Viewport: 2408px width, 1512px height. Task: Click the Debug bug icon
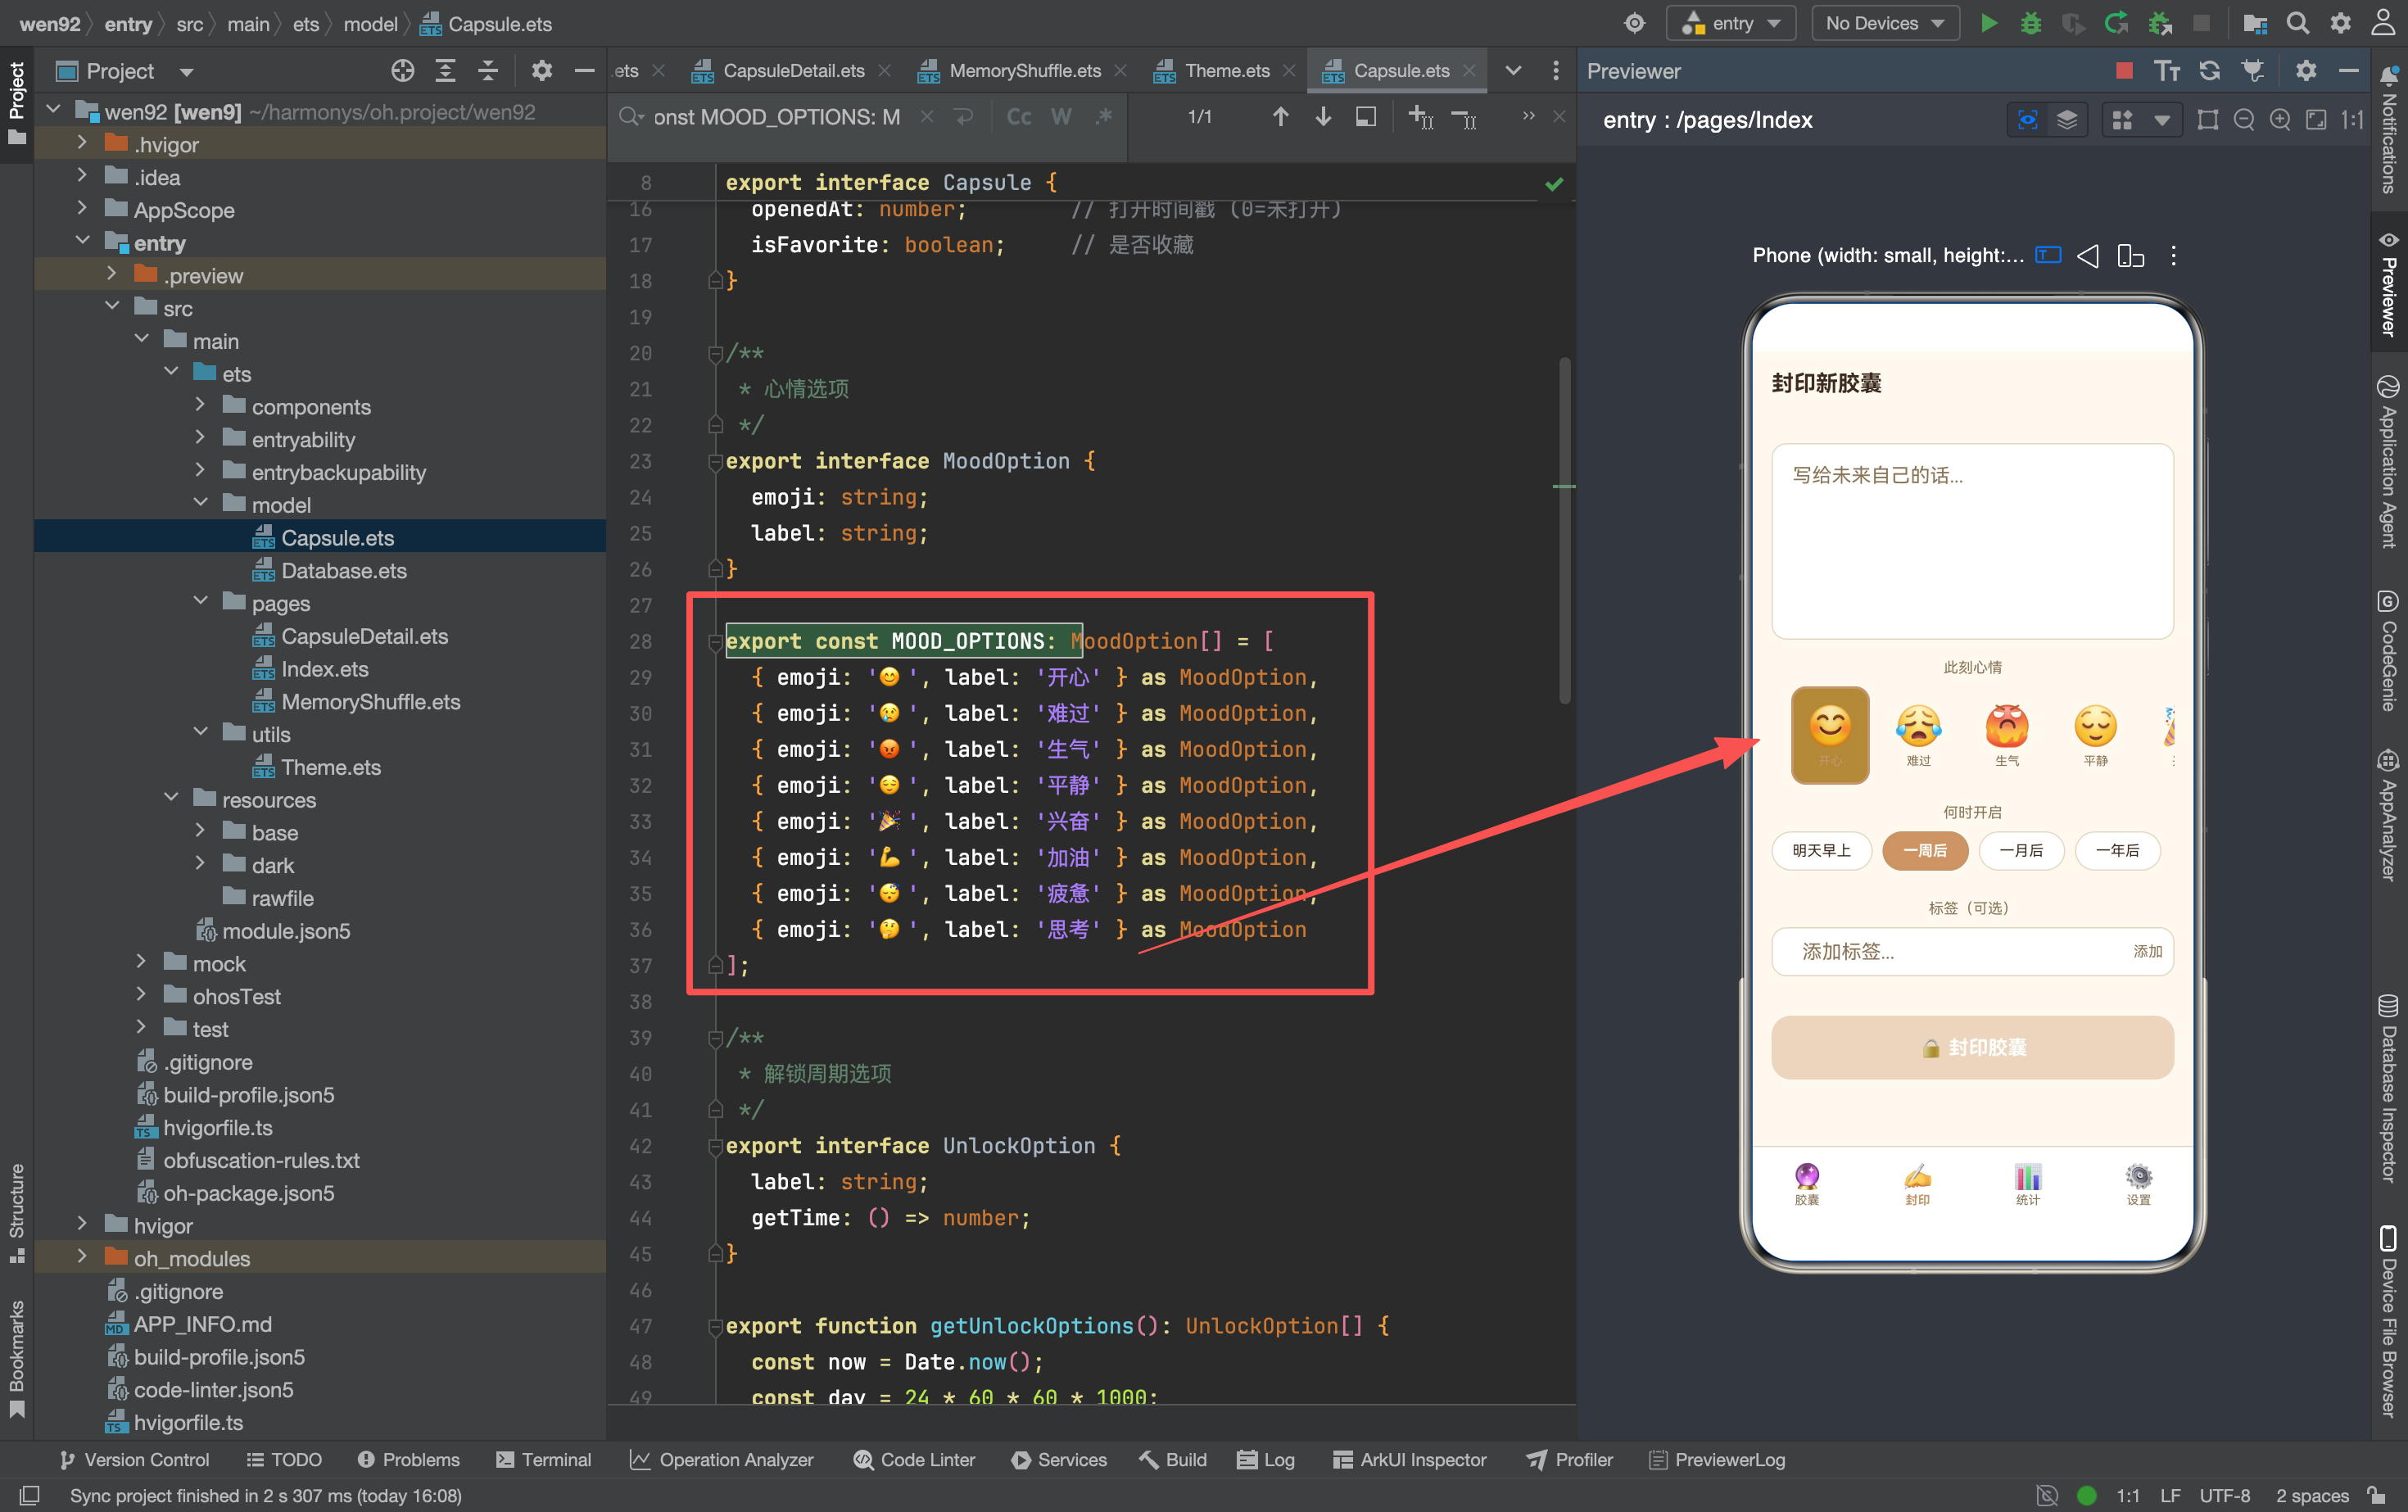click(2031, 23)
